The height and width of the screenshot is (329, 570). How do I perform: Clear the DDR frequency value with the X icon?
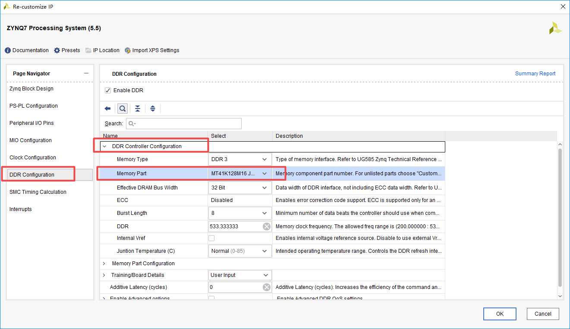(267, 227)
